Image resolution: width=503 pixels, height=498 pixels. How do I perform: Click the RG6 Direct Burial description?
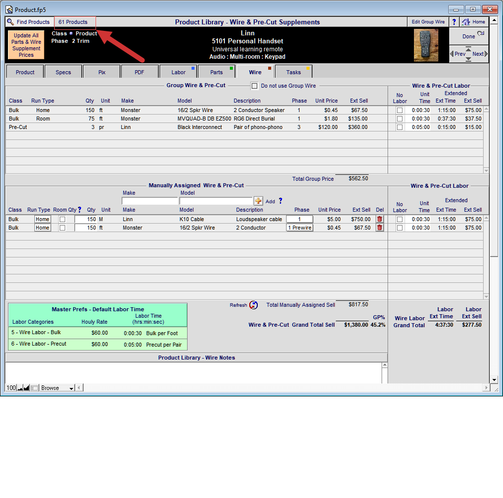[254, 119]
